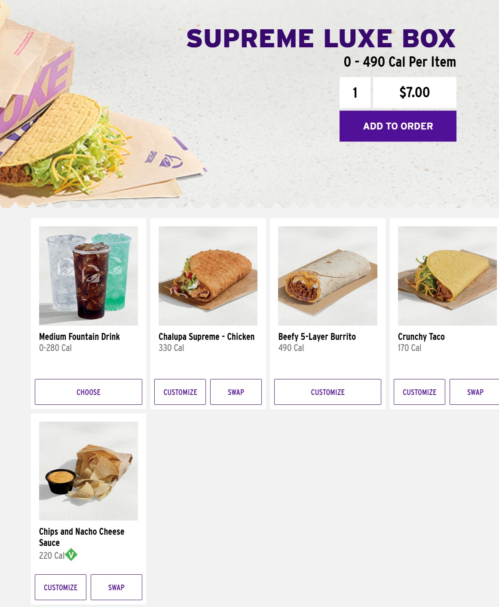Open the Crunchy Taco product image
The width and height of the screenshot is (499, 607).
447,276
